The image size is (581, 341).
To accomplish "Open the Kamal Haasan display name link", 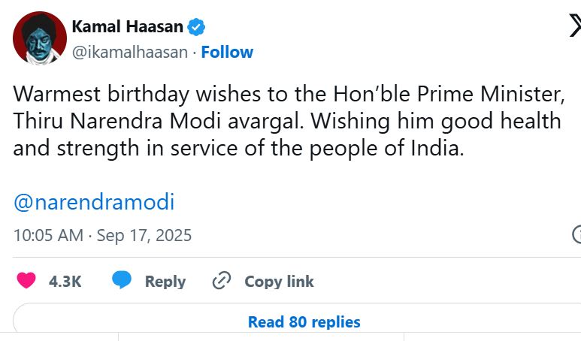I will (x=127, y=27).
